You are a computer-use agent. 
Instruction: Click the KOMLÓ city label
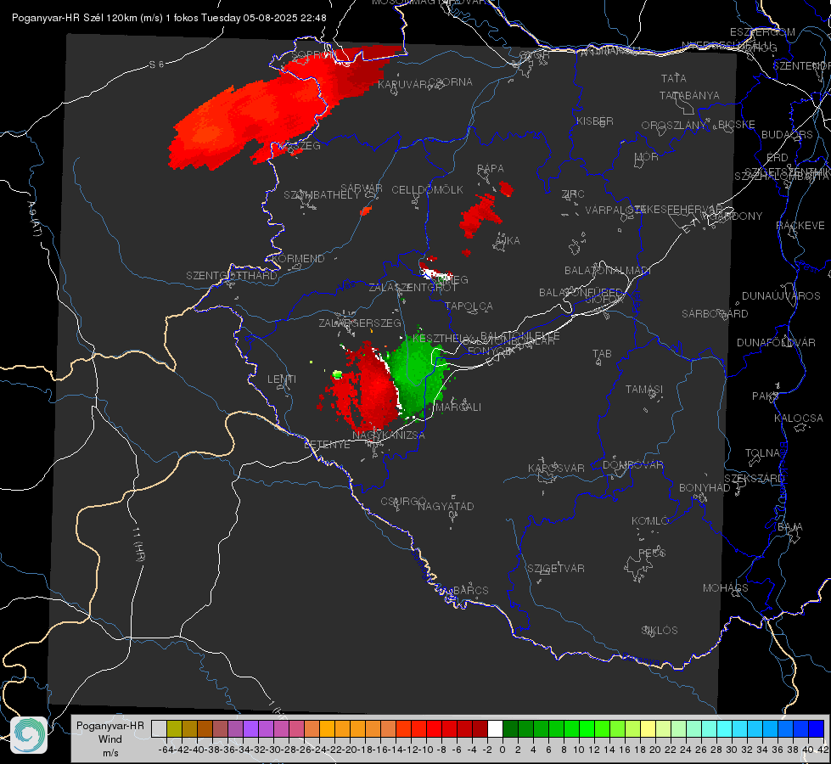650,520
